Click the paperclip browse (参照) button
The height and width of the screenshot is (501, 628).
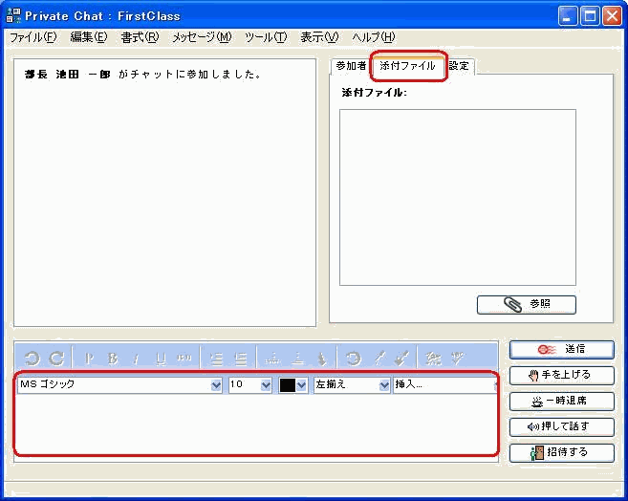tap(526, 305)
